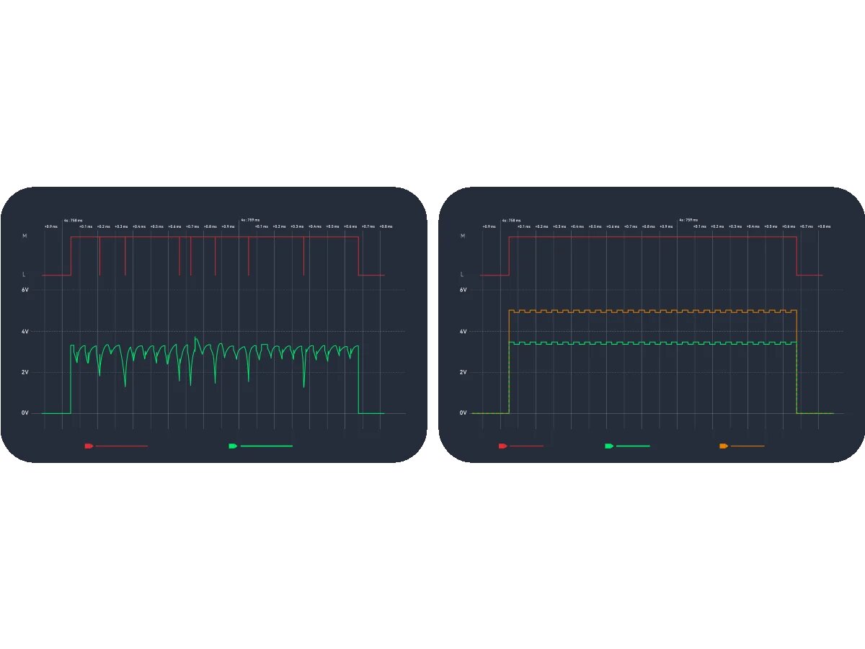The height and width of the screenshot is (649, 865).
Task: Click the L logic level label in right chart
Action: click(463, 275)
